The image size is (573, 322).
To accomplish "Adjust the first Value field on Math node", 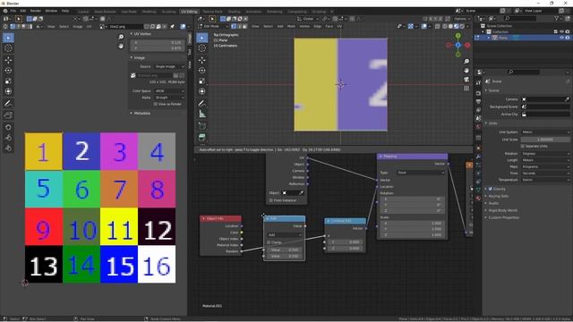I will coord(285,250).
